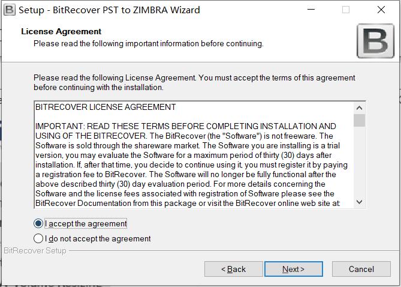The height and width of the screenshot is (287, 401).
Task: Click the BitRecover icon in the title bar
Action: point(9,10)
